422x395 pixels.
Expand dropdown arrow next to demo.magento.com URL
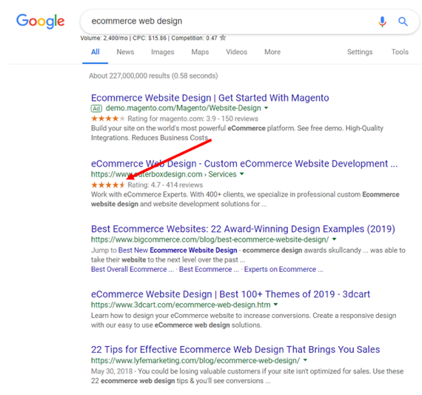pyautogui.click(x=267, y=108)
